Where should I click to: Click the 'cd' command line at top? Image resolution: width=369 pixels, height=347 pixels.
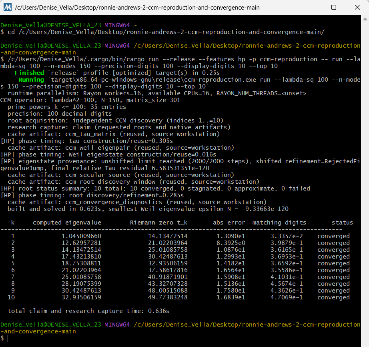point(162,32)
